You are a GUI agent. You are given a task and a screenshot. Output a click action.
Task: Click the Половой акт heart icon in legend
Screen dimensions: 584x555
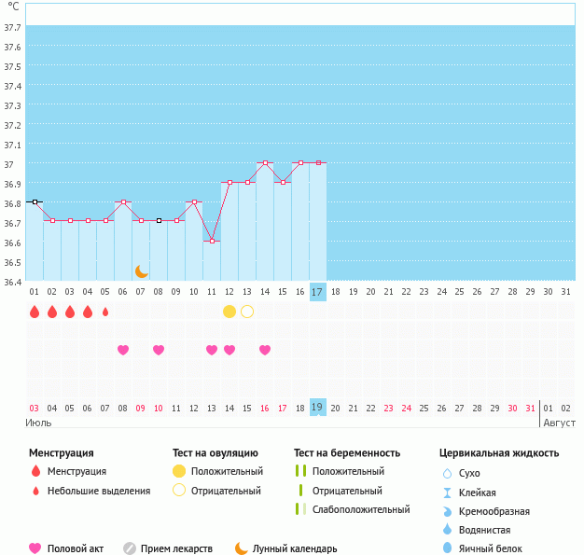35,548
